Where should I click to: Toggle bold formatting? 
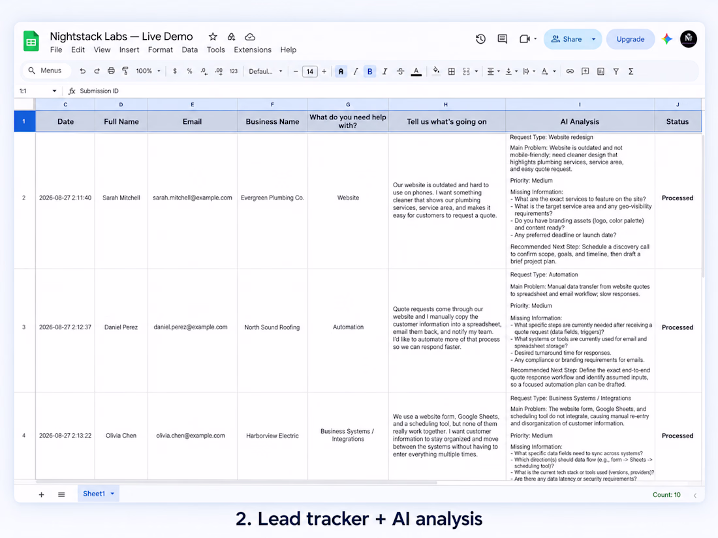(x=369, y=71)
